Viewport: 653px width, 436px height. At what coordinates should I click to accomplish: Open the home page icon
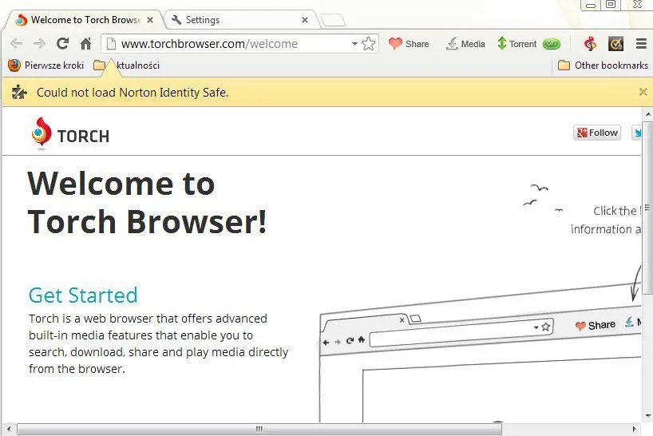click(85, 43)
